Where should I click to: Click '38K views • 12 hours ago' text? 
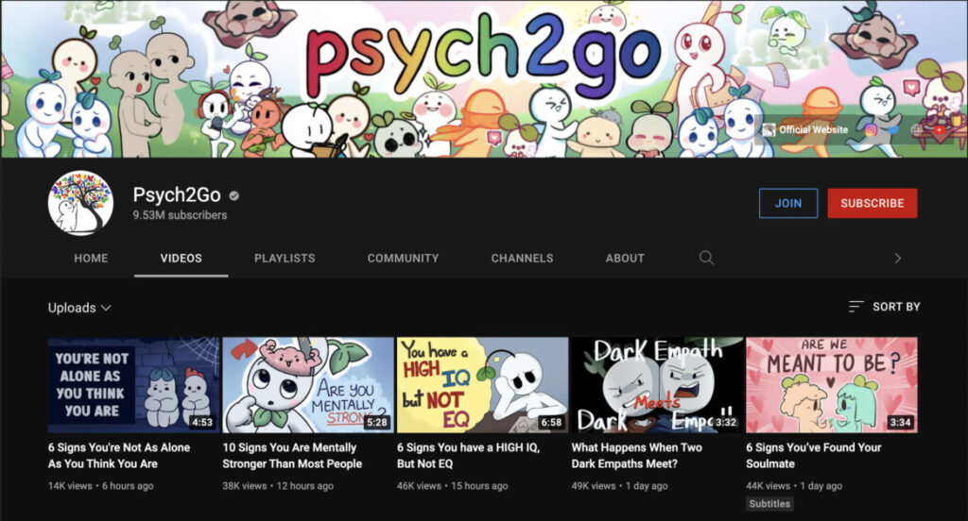coord(278,486)
